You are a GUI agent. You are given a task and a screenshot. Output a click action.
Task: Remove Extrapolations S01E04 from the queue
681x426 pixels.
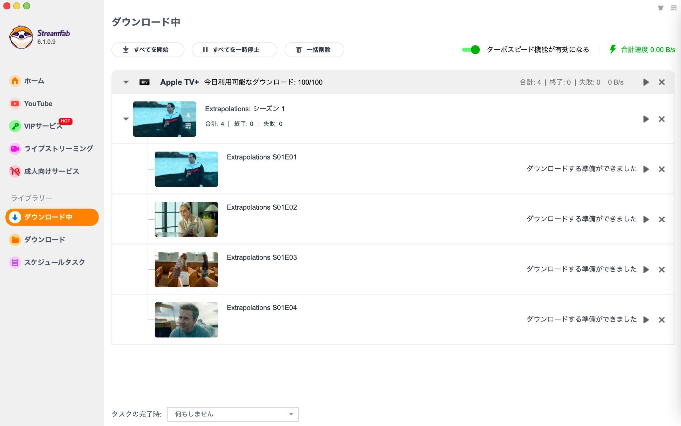tap(662, 319)
